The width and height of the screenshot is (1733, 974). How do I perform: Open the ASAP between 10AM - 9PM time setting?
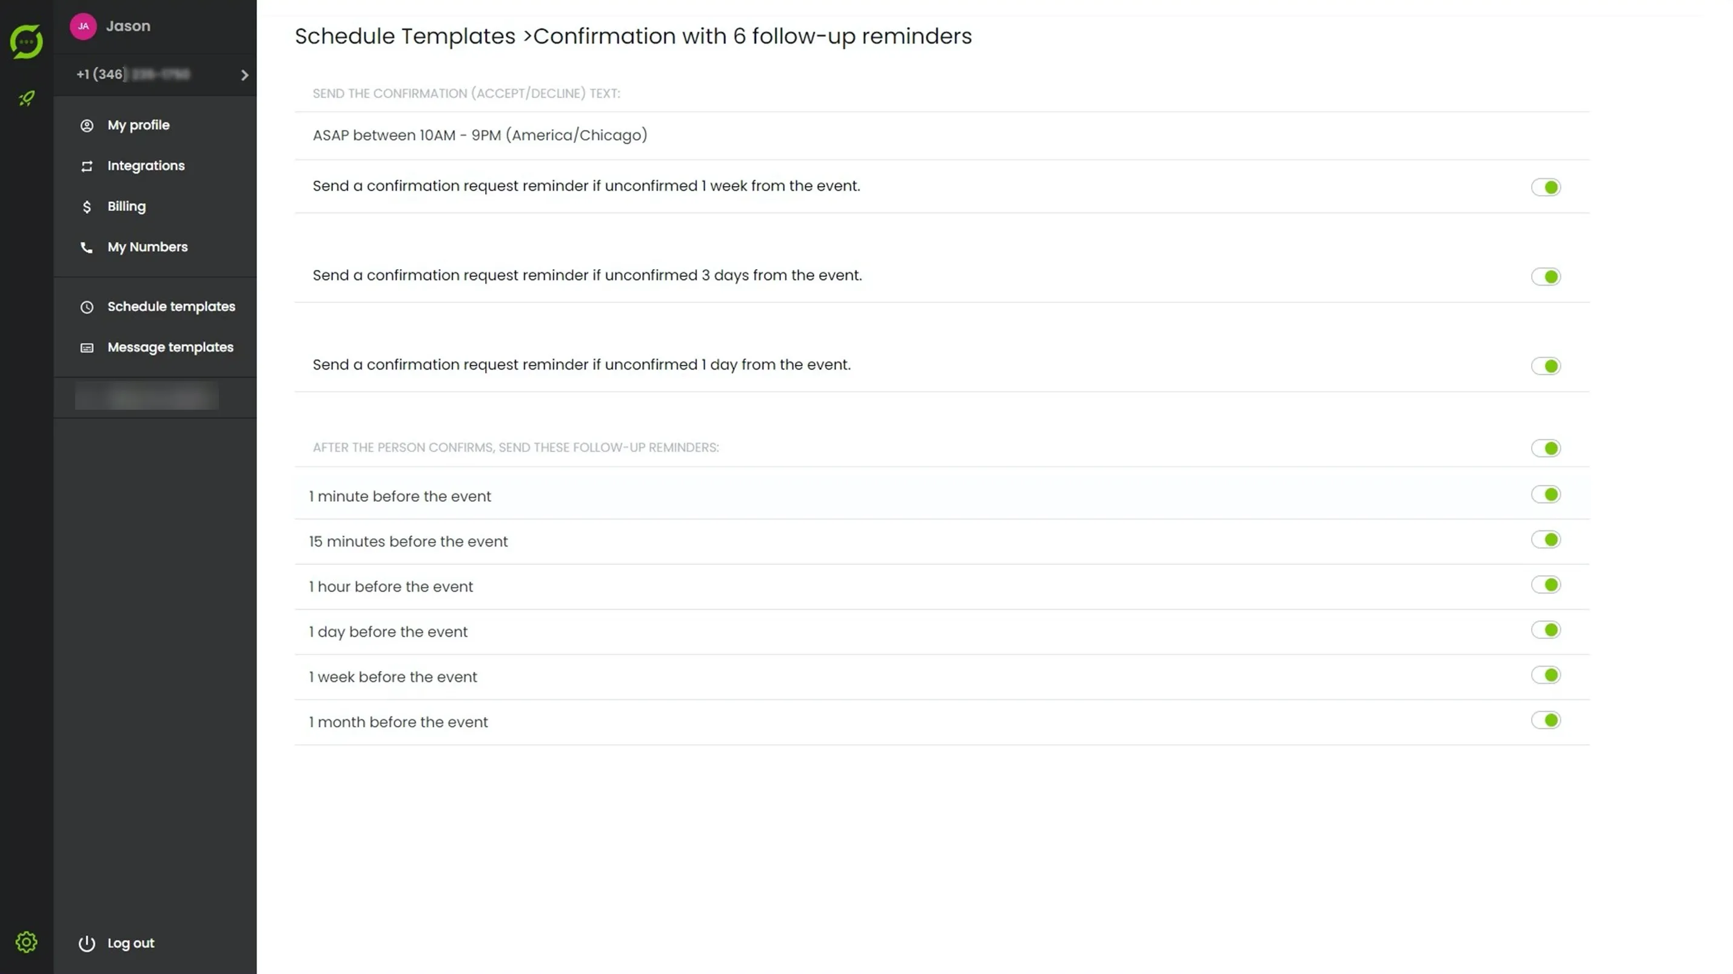click(x=480, y=135)
